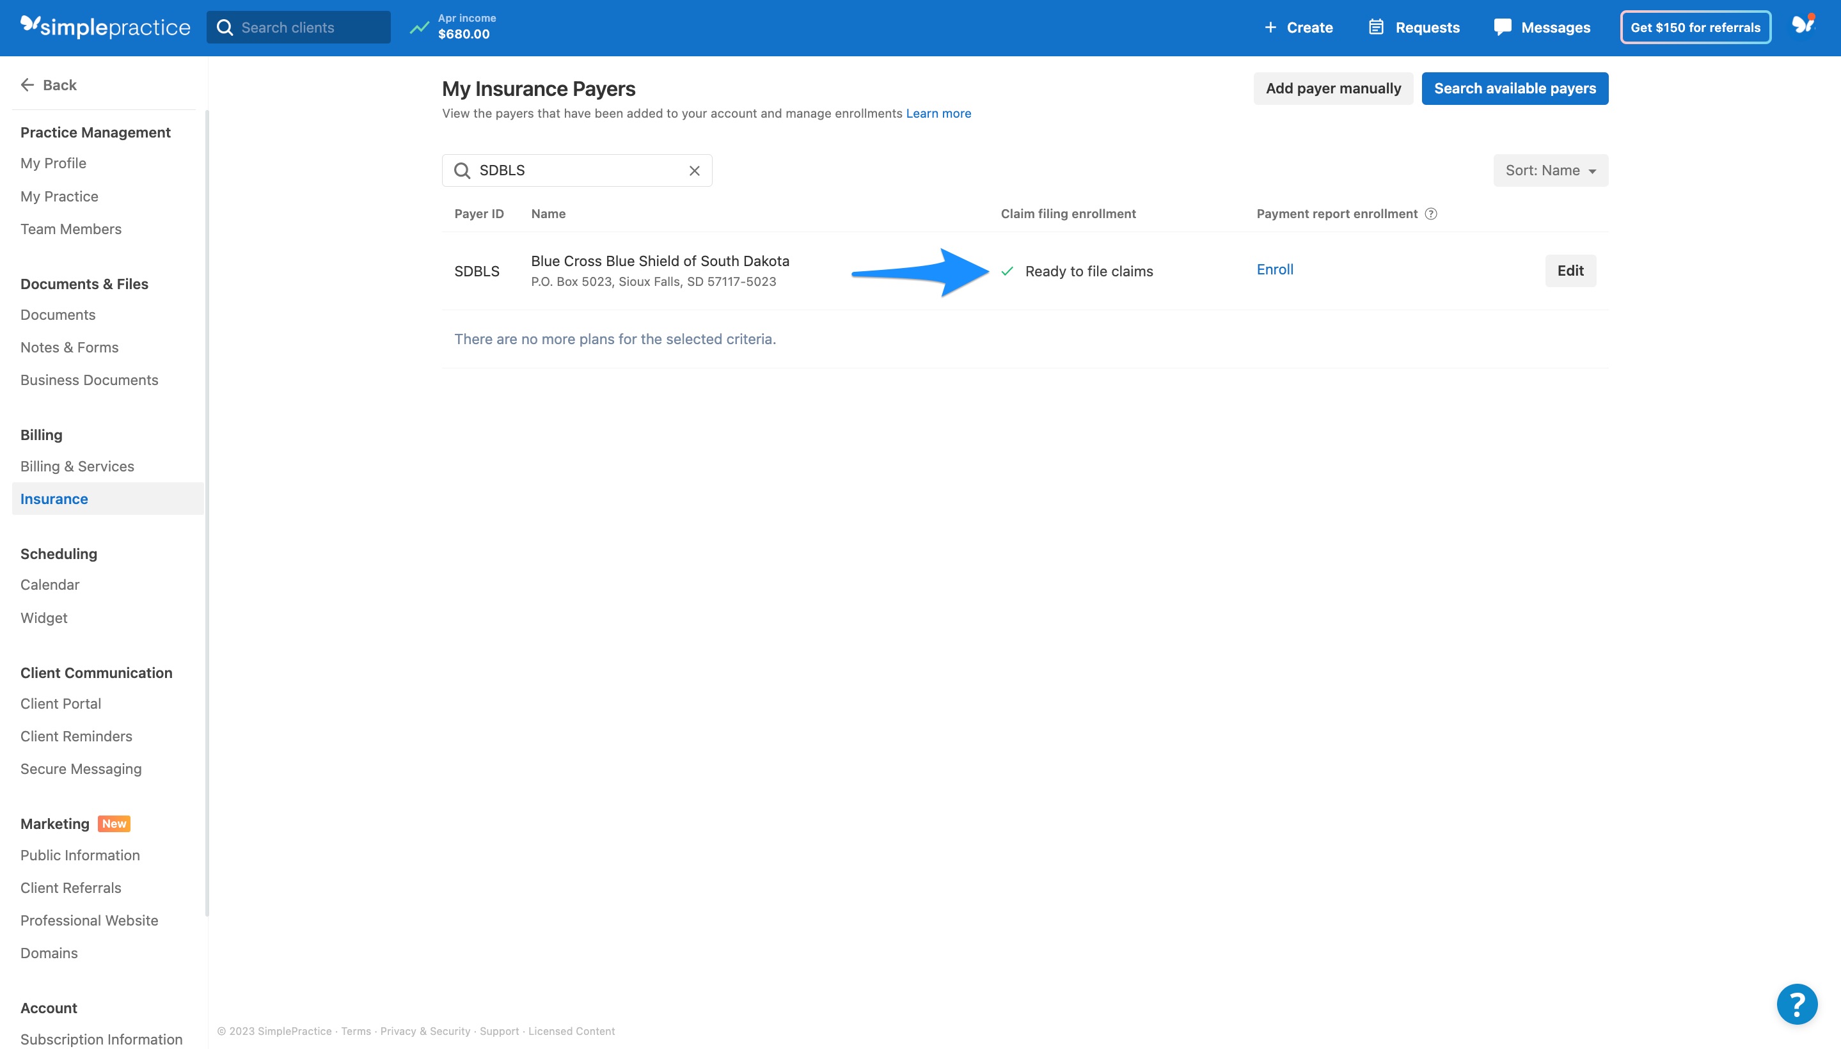The image size is (1841, 1049).
Task: Click the green checkmark next to Ready to file claims
Action: [1008, 272]
